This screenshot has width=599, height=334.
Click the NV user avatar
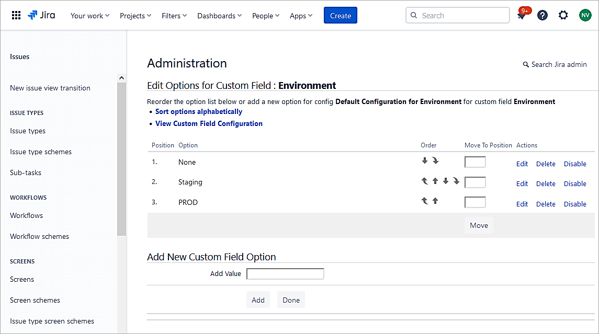tap(585, 16)
